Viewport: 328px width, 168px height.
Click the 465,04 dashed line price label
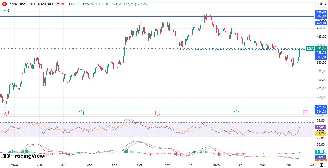[321, 23]
